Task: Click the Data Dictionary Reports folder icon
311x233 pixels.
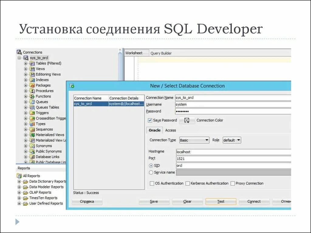Action: [x=26, y=181]
